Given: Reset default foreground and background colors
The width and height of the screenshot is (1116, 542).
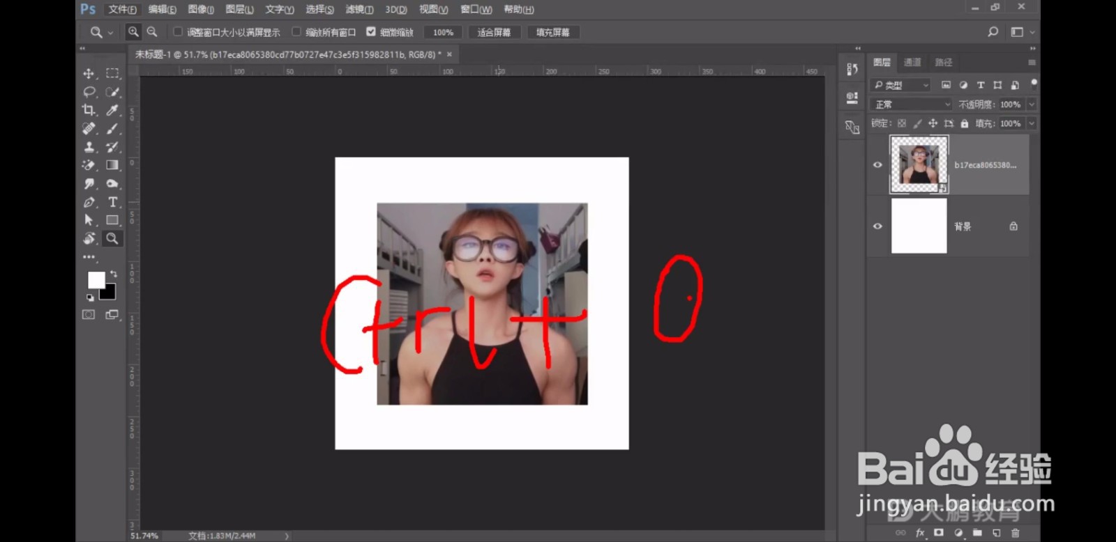Looking at the screenshot, I should (x=89, y=297).
